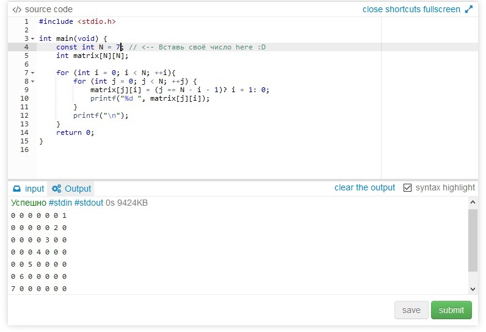Viewport: 486px width, 332px height.
Task: Fold the outer for loop at line 7
Action: pyautogui.click(x=33, y=73)
